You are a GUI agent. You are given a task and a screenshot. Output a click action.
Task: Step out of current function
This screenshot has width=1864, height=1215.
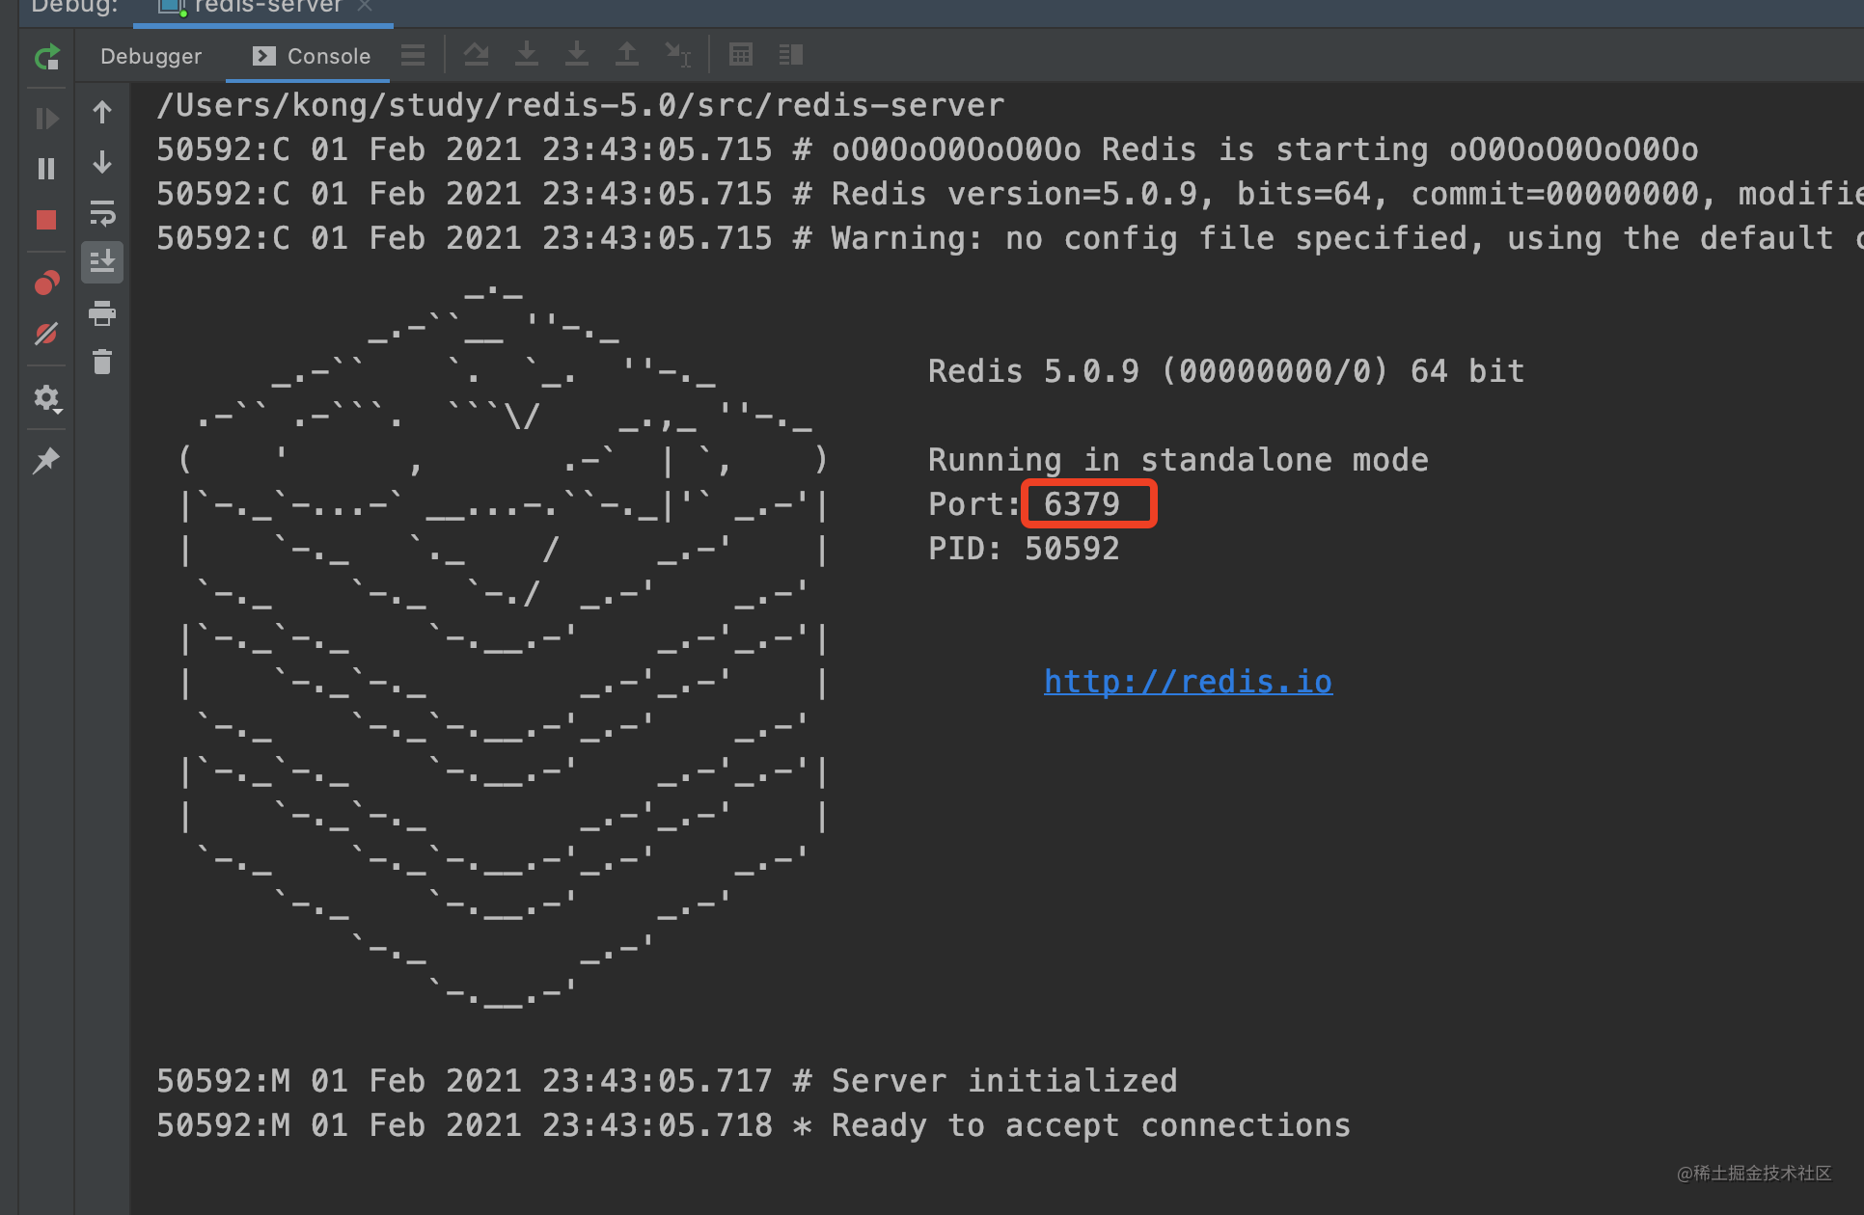pos(627,55)
